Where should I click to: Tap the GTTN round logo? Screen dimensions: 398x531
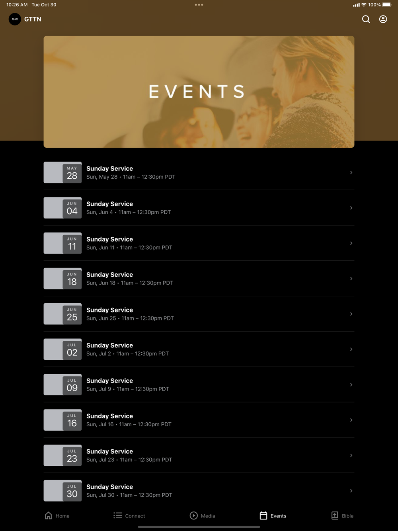(15, 19)
